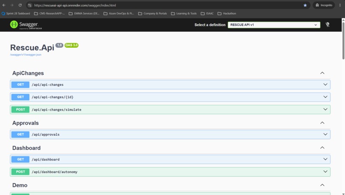Viewport: 345px width, 195px height.
Task: Collapse the ApiChanges section chevron
Action: 322,73
